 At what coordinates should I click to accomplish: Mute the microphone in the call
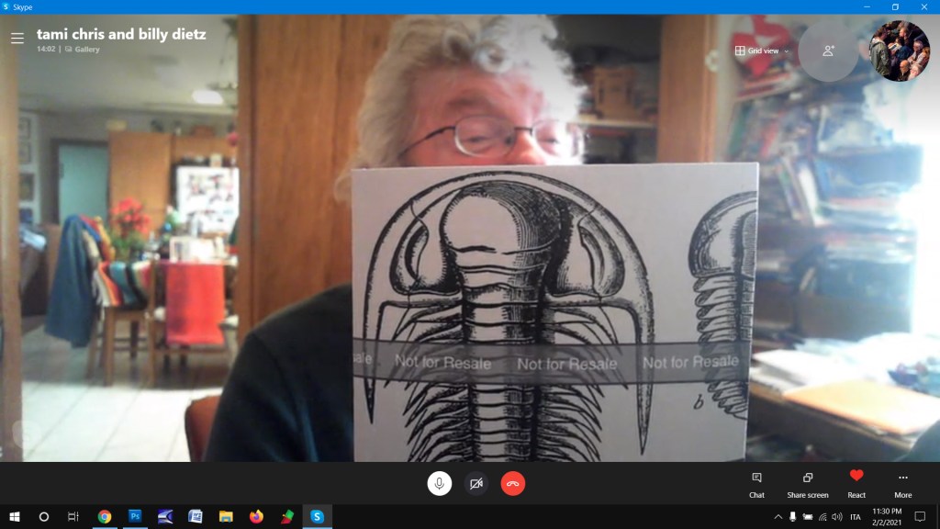[440, 483]
